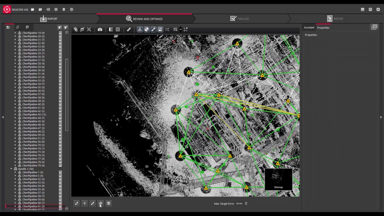Toggle image icon for ChevPipeline-54
The height and width of the screenshot is (216, 384).
pos(60,186)
